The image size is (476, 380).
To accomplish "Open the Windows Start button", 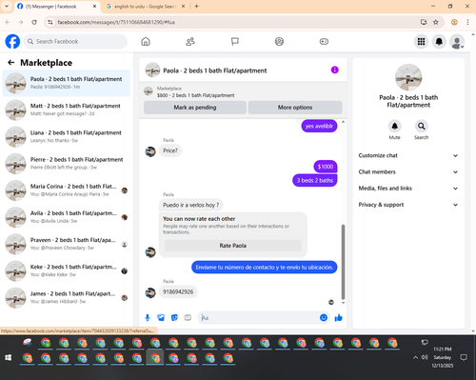I will tap(9, 358).
